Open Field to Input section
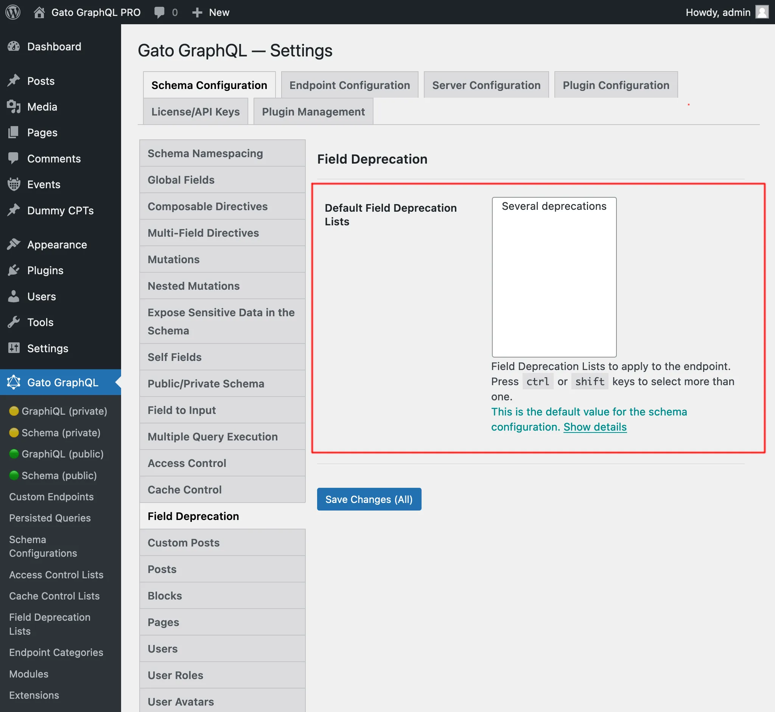This screenshot has width=775, height=712. pos(223,410)
